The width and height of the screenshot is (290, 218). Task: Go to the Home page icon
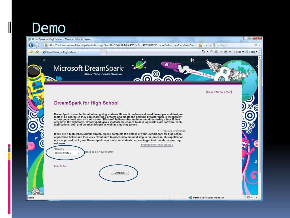203,52
